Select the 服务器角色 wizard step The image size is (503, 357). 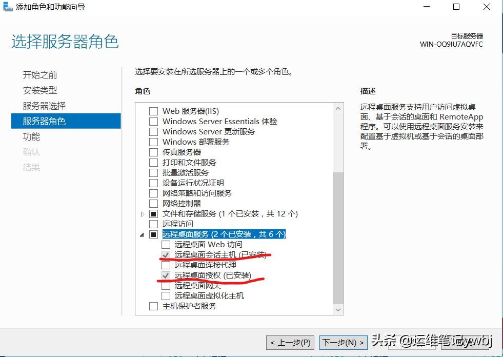[x=66, y=121]
